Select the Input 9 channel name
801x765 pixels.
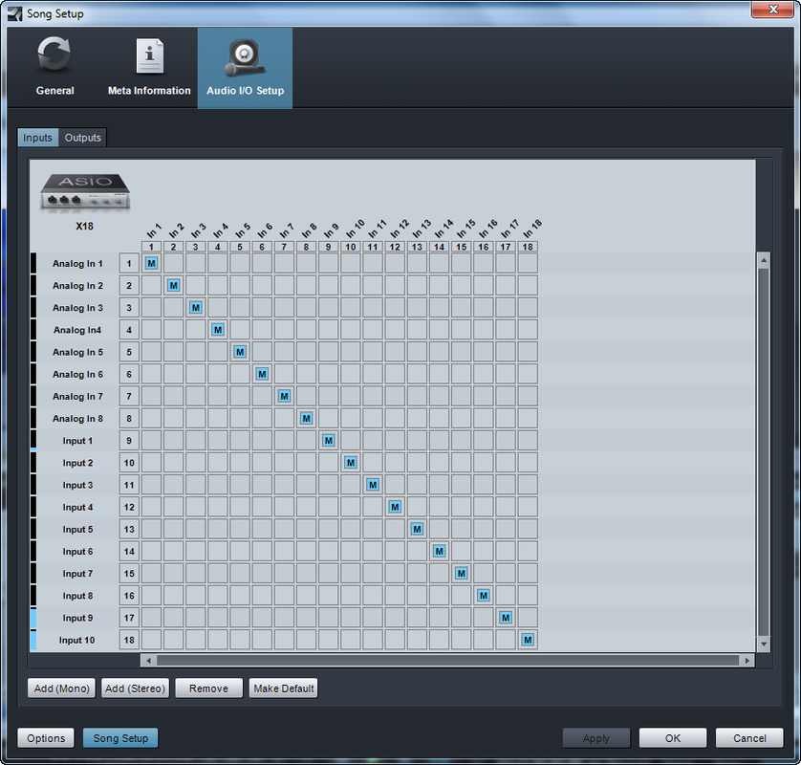point(77,618)
